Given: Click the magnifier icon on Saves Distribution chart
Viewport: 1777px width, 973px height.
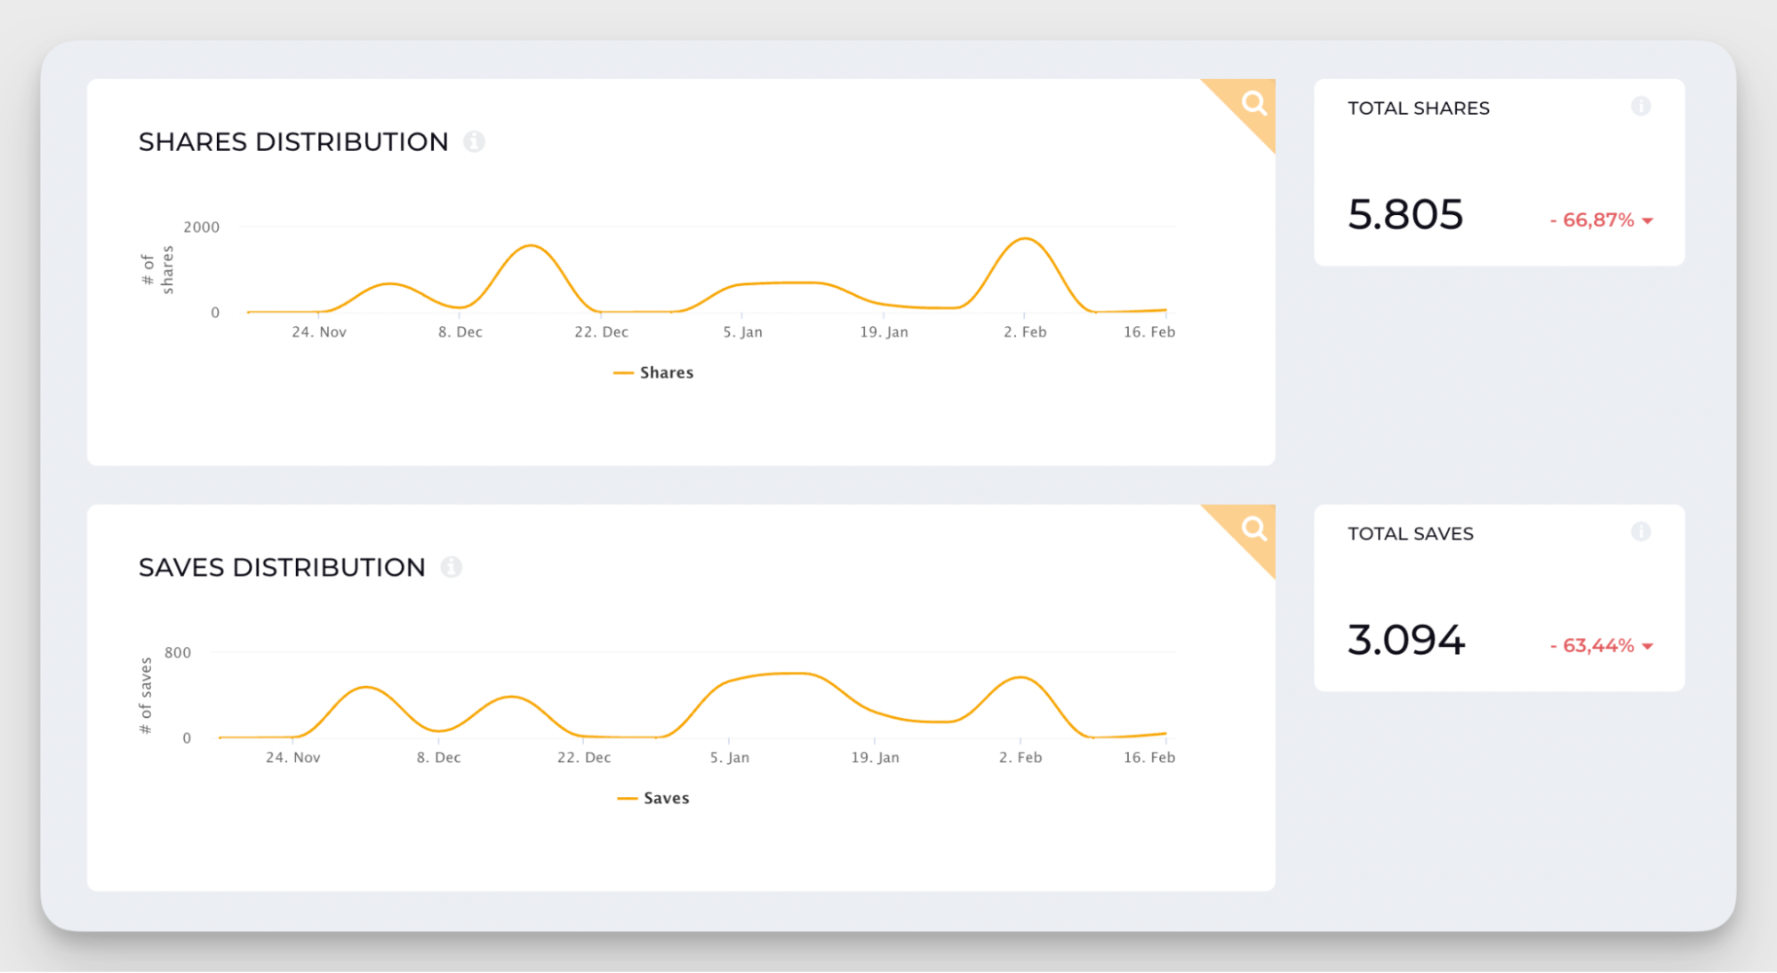Looking at the screenshot, I should coord(1254,529).
